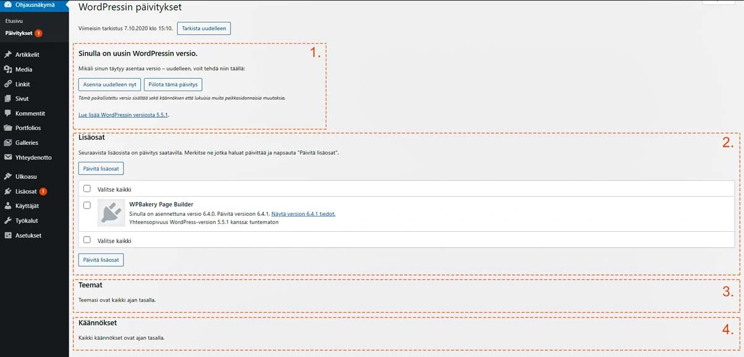Go to Etusivu submenu item

click(x=14, y=21)
